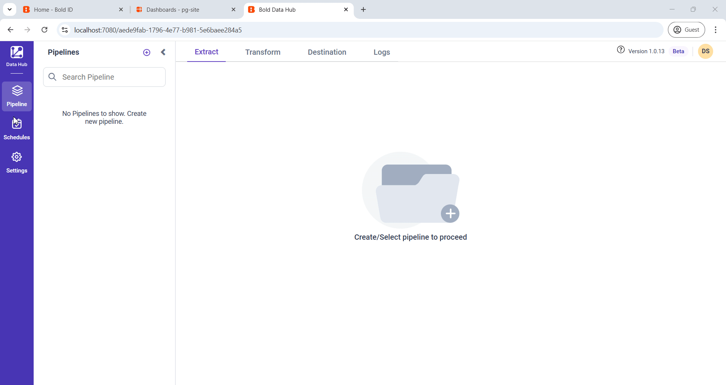Open the Chrome three-dot menu
Viewport: 726px width, 385px height.
point(715,30)
